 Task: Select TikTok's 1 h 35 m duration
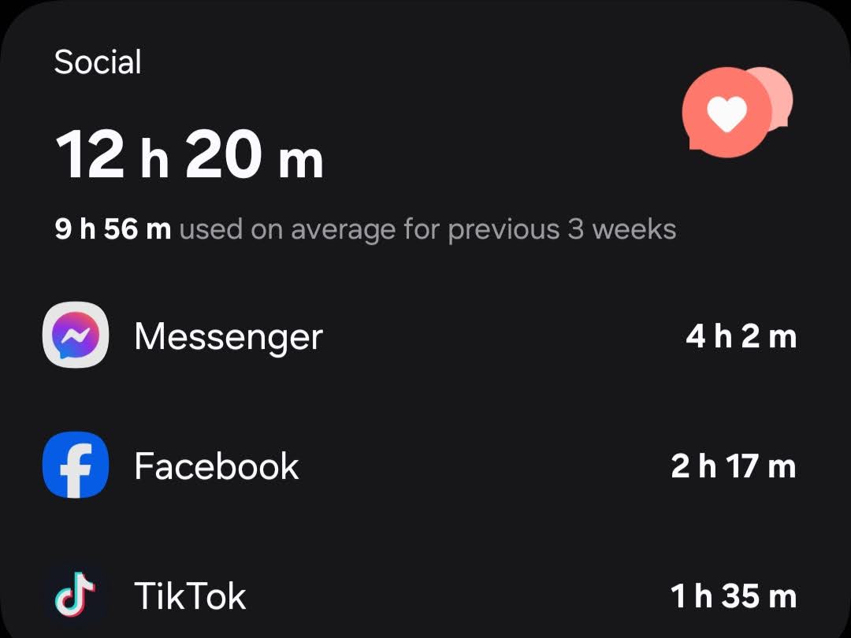point(734,596)
